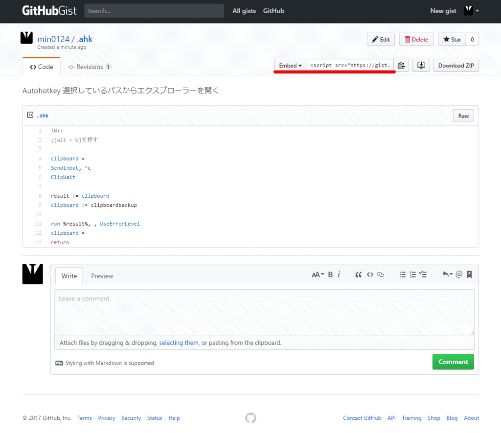
Task: Open Blog footer link
Action: [452, 418]
